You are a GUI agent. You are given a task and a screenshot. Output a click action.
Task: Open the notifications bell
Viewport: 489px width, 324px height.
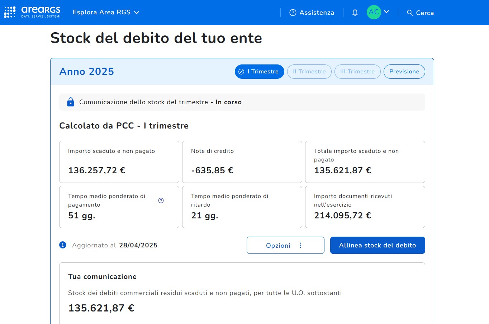pyautogui.click(x=355, y=13)
